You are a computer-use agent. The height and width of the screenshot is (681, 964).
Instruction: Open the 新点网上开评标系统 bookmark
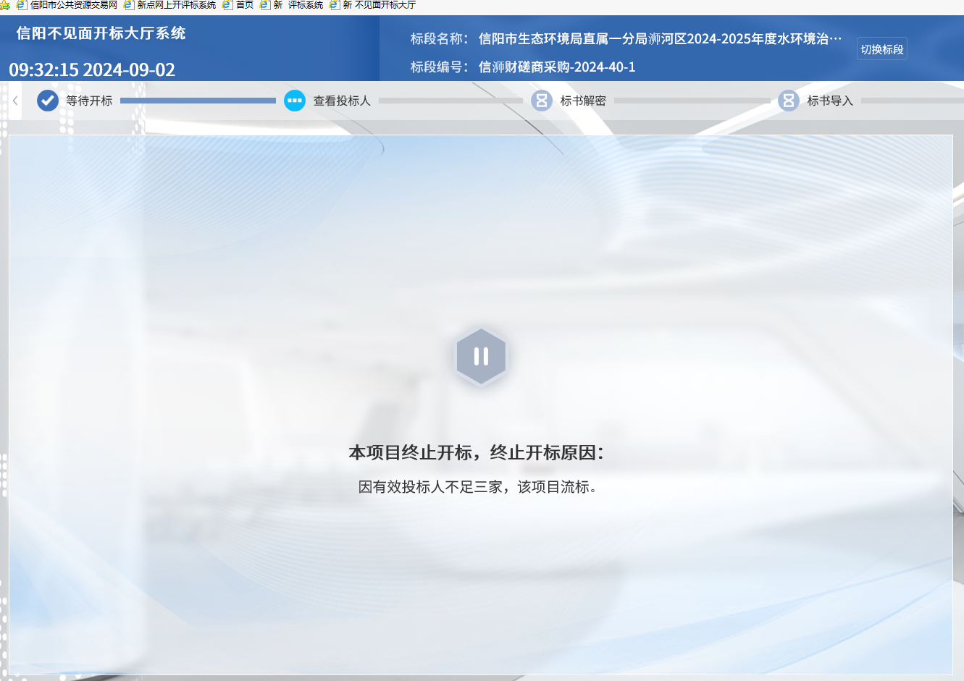[177, 5]
